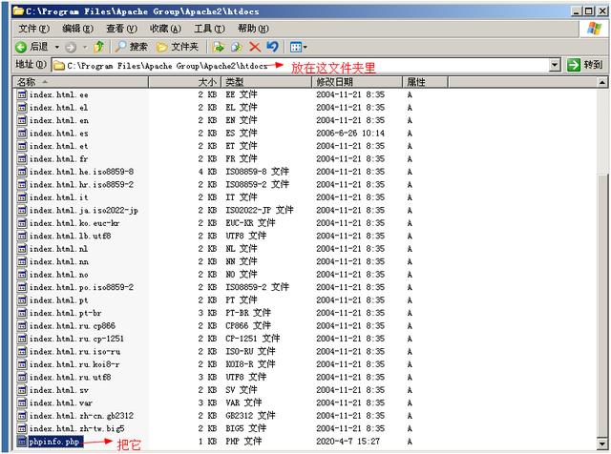
Task: Click the Forward arrow icon
Action: click(71, 48)
